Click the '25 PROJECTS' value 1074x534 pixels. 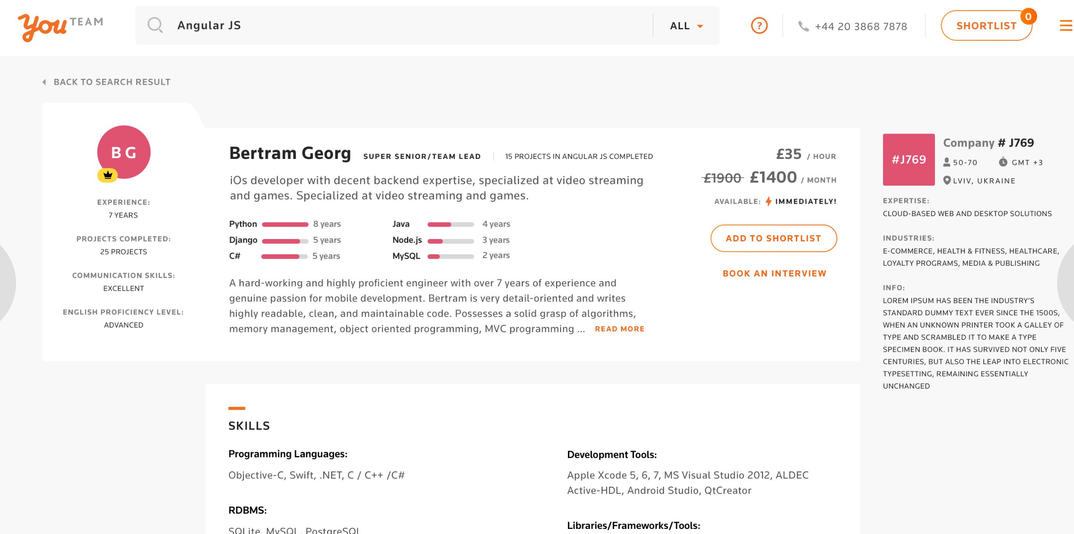coord(124,252)
